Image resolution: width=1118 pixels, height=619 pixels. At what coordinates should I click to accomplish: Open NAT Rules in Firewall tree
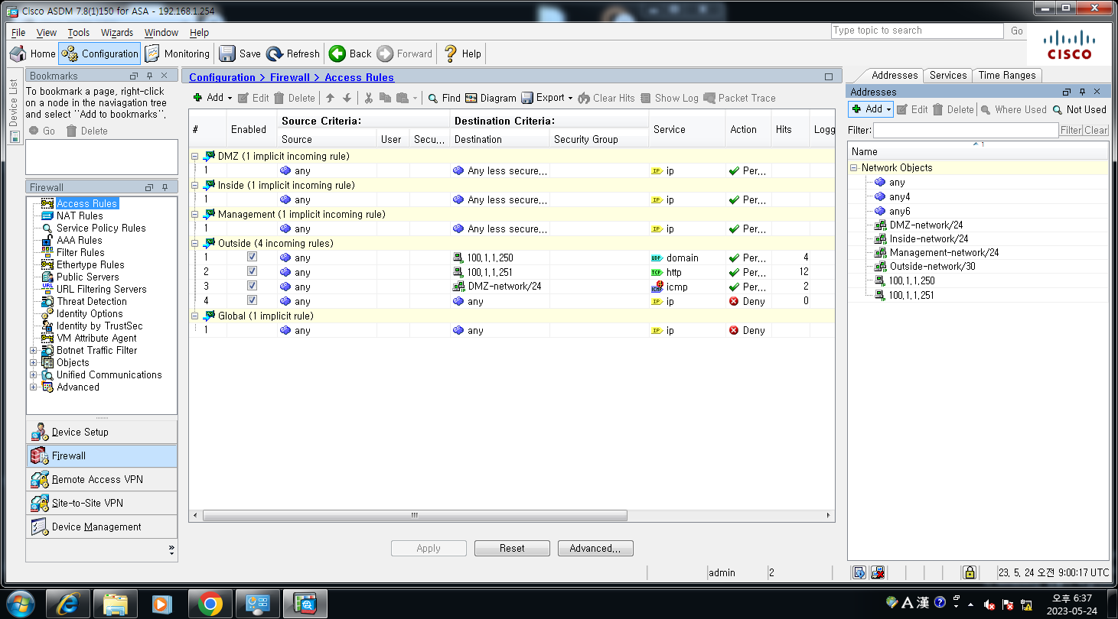(x=80, y=216)
